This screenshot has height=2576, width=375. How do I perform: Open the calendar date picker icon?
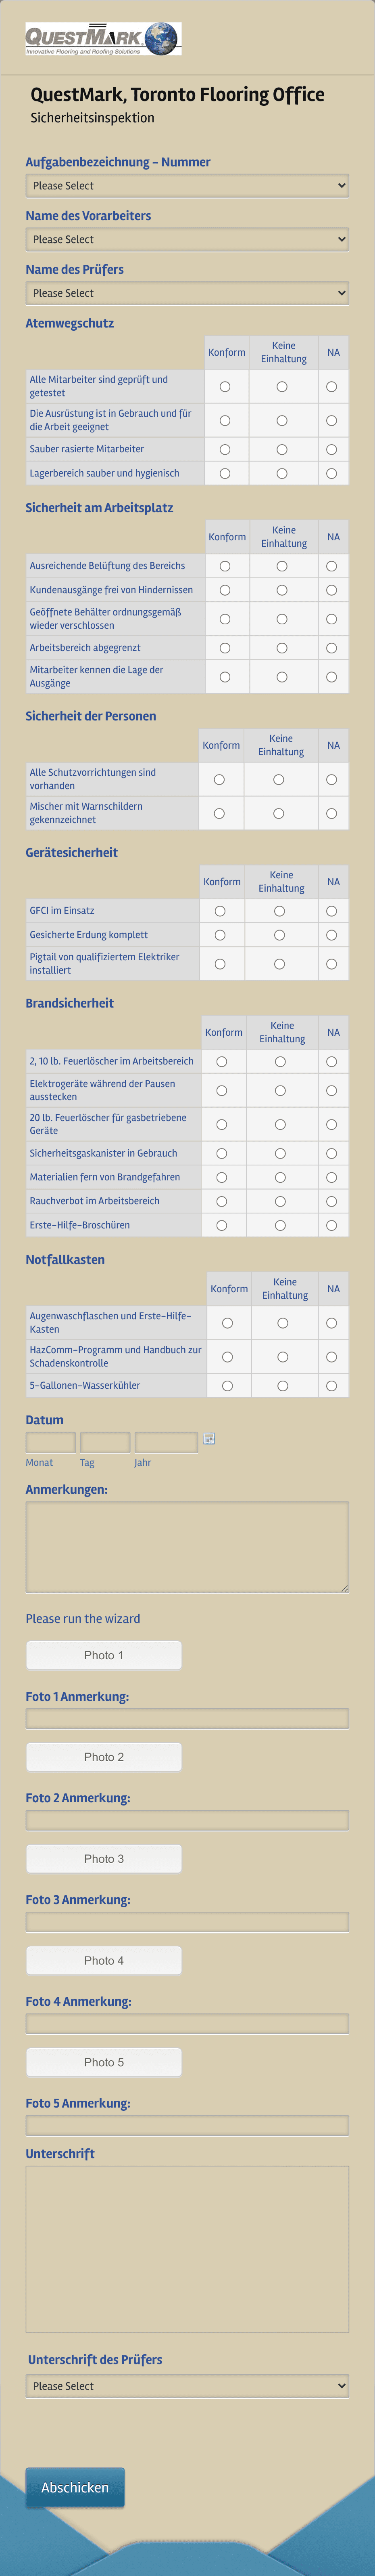(x=208, y=1441)
